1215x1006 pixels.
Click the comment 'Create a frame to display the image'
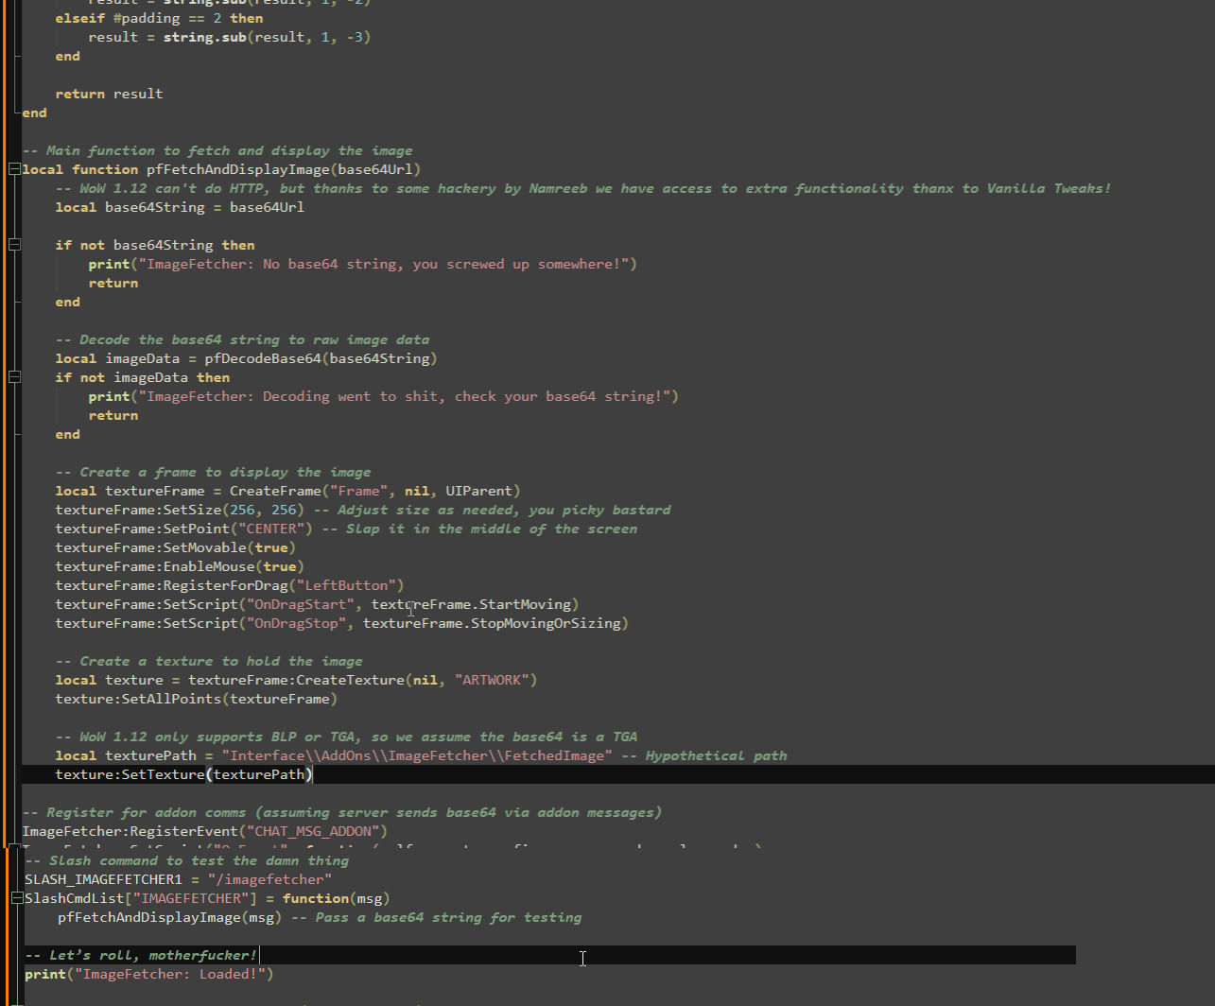[x=213, y=472]
